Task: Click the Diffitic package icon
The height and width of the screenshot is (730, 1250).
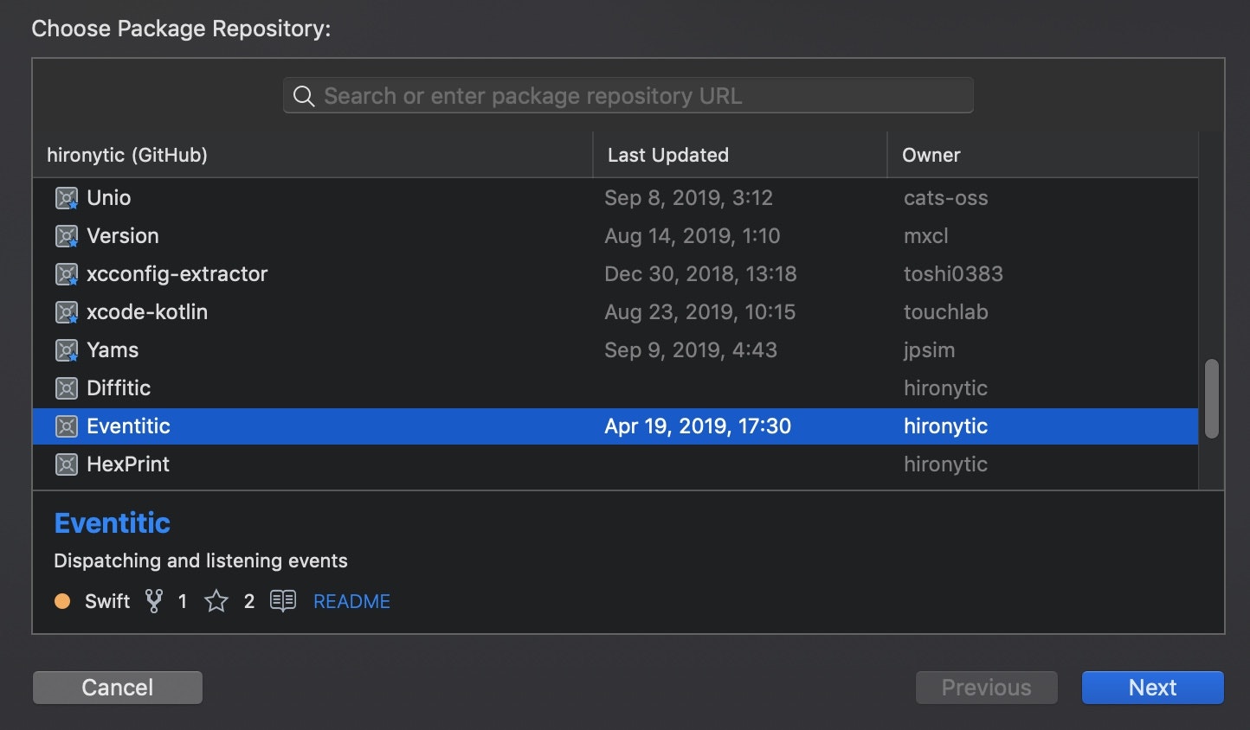Action: pos(67,388)
